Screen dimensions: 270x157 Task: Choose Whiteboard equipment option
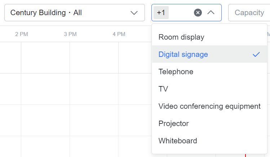click(x=178, y=141)
